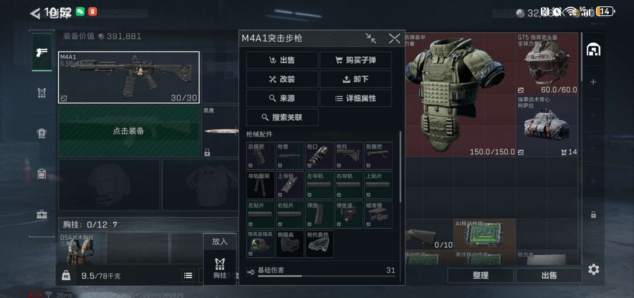Select the chest rig sidebar icon
Image resolution: width=634 pixels, height=298 pixels.
(42, 93)
